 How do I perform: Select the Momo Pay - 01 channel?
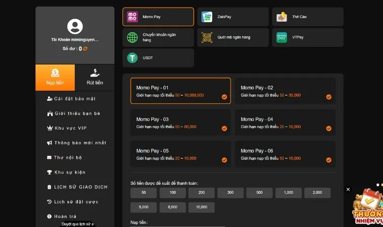click(x=180, y=91)
